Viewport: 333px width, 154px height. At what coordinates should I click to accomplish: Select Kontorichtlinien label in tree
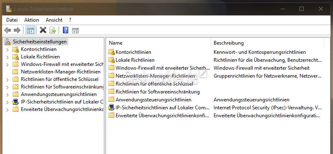click(39, 49)
